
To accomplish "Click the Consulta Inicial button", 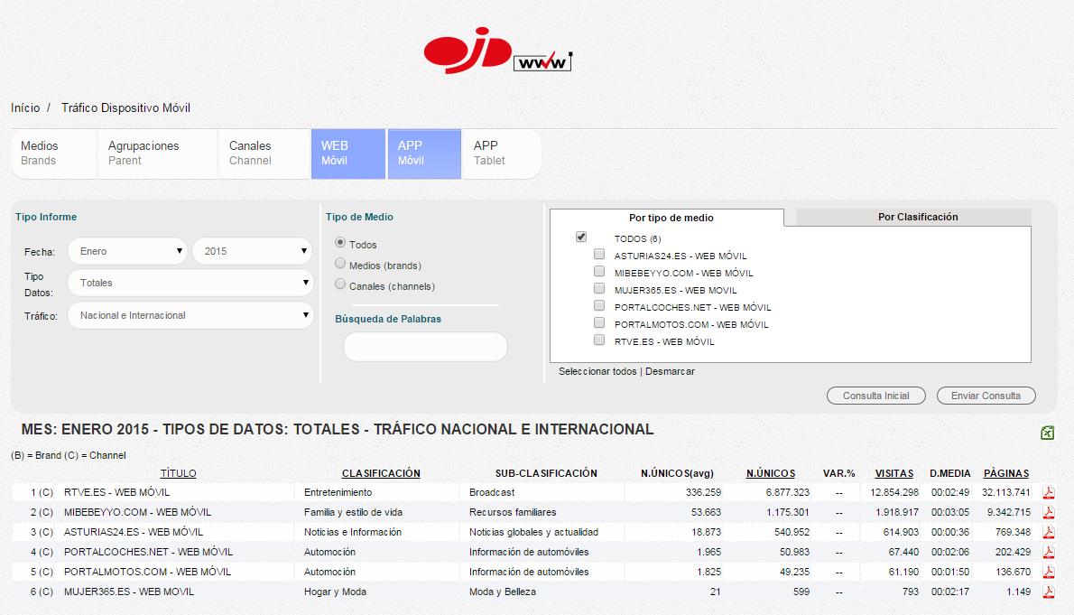I will (x=876, y=396).
